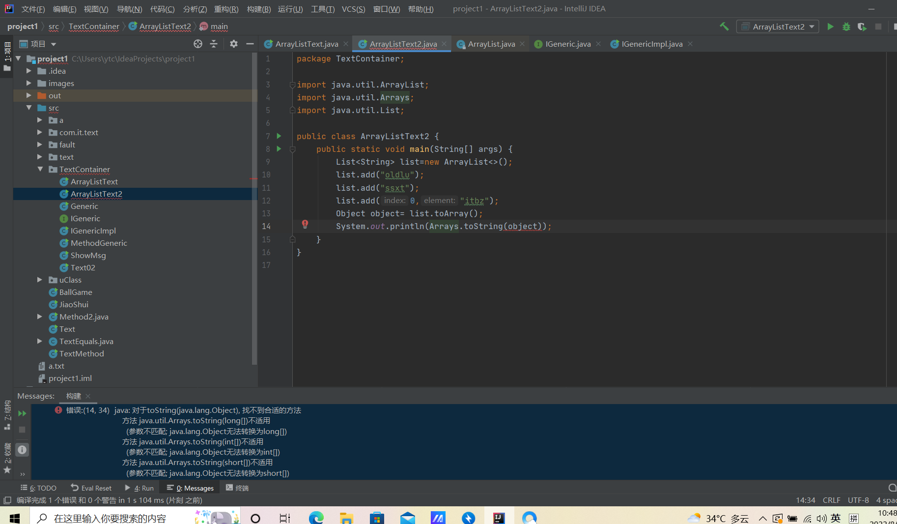Click the run gutter arrow on line 7
The height and width of the screenshot is (524, 897).
click(x=279, y=136)
